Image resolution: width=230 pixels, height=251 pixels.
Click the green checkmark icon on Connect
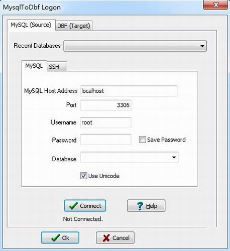(73, 206)
